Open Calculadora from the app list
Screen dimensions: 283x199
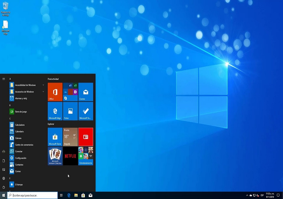coord(19,125)
